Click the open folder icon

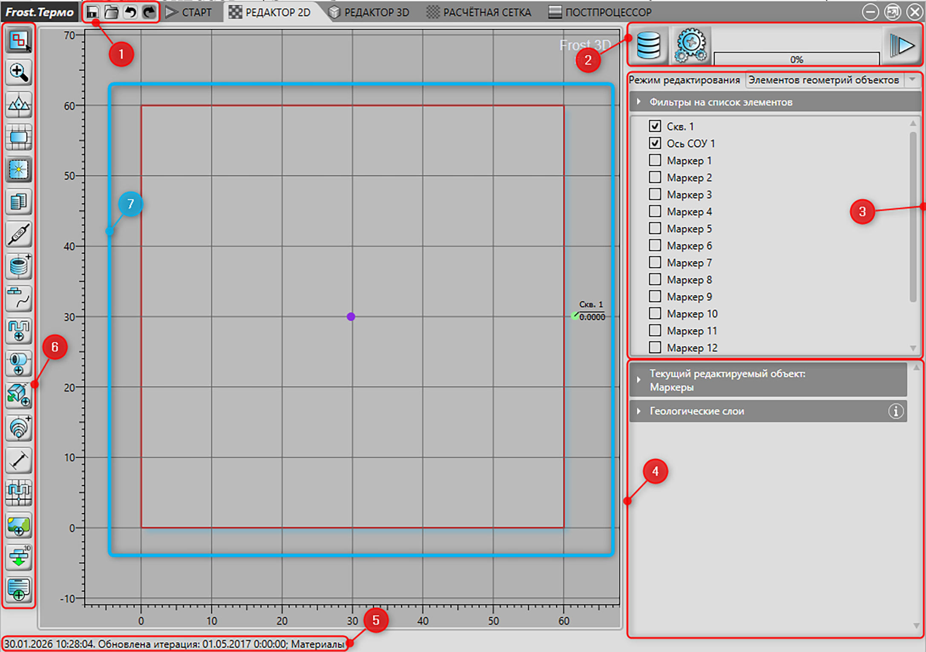(111, 12)
